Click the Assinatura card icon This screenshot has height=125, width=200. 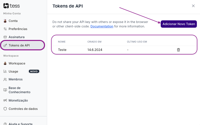(x=5, y=37)
